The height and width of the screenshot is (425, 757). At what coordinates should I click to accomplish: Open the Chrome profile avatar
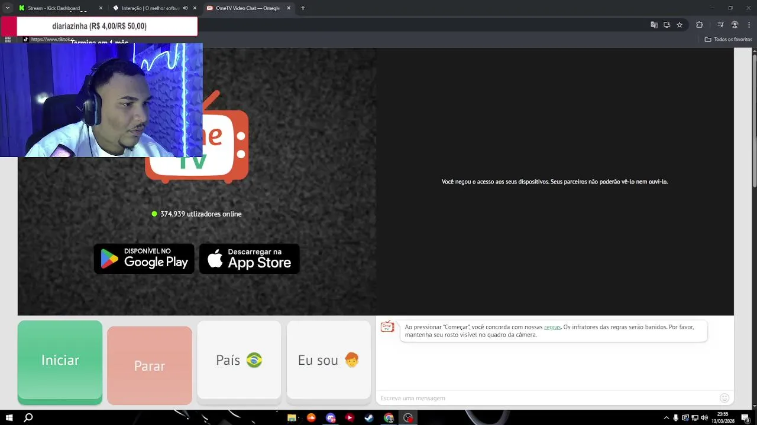[735, 25]
